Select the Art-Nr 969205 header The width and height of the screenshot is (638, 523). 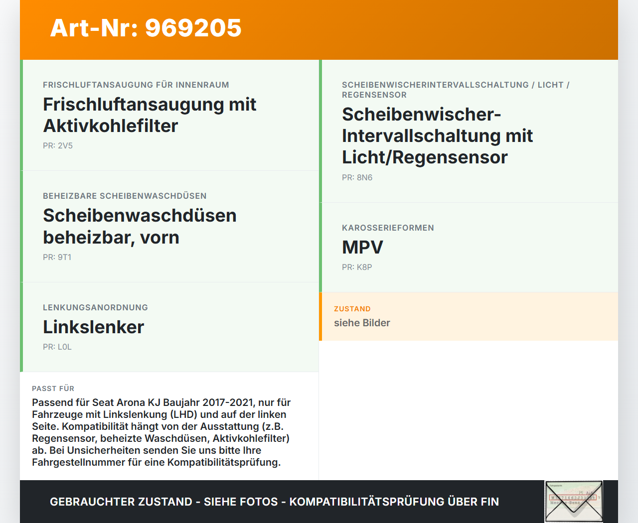[x=145, y=28]
